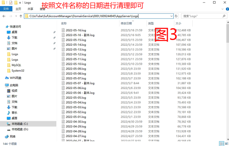Viewport: 229px width, 146px height.
Task: Open 音乐 under 此电脑
Action: pos(14,113)
